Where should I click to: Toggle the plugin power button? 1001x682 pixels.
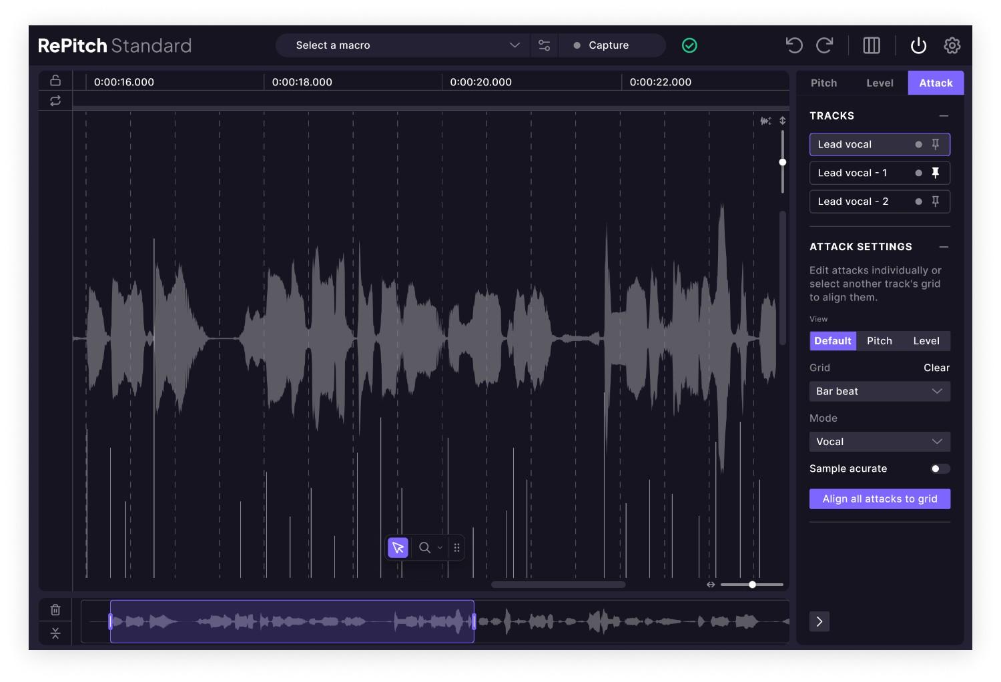click(x=918, y=45)
